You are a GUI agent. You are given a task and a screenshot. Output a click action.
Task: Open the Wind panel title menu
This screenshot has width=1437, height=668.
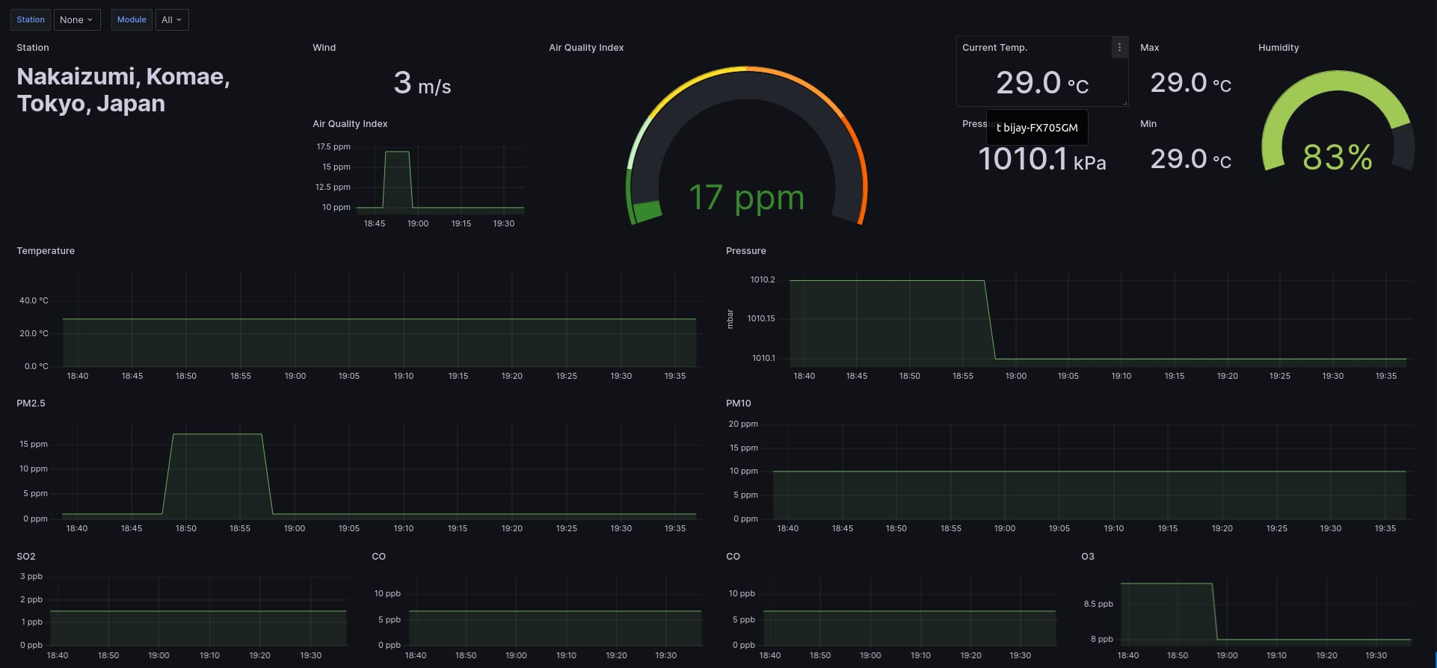(x=324, y=47)
